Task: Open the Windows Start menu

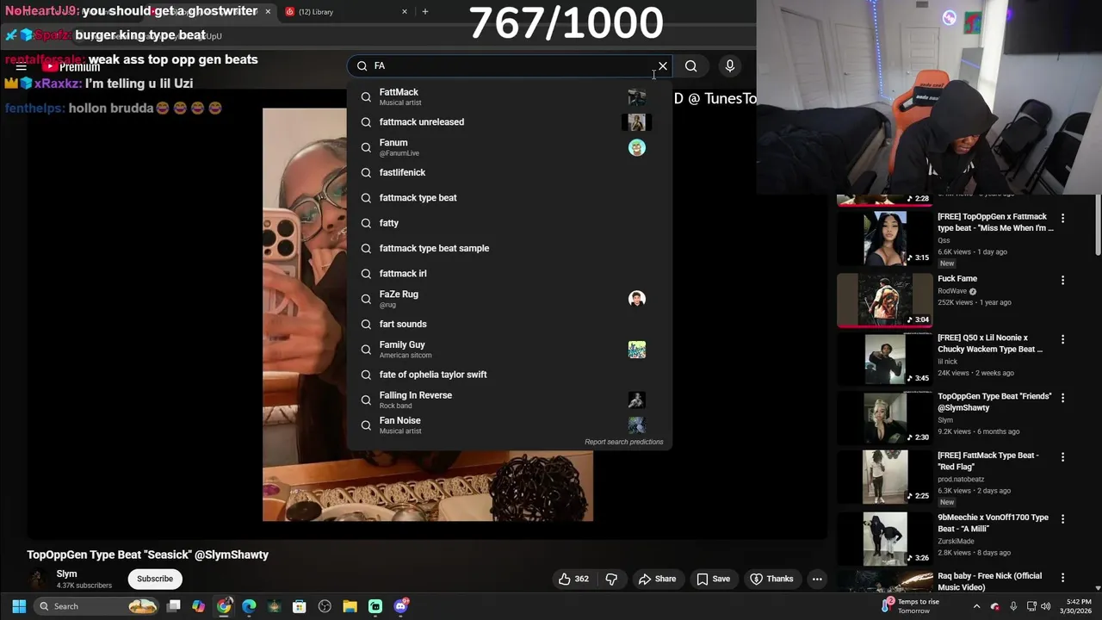Action: tap(19, 606)
